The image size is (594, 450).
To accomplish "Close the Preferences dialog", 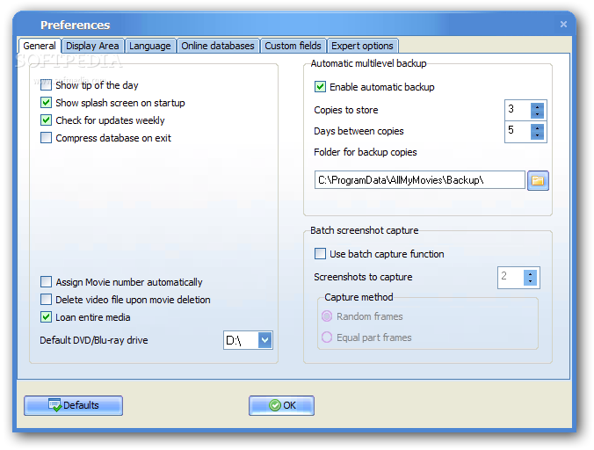I will coord(563,25).
